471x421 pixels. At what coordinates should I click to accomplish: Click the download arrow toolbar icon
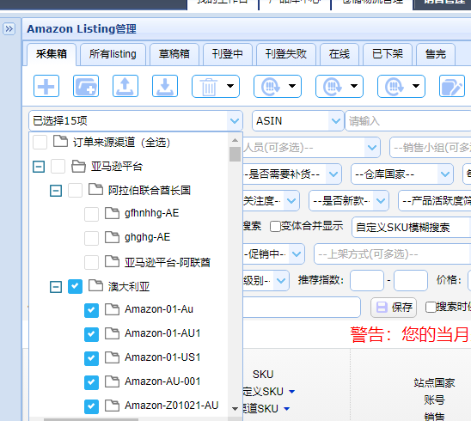pyautogui.click(x=165, y=86)
